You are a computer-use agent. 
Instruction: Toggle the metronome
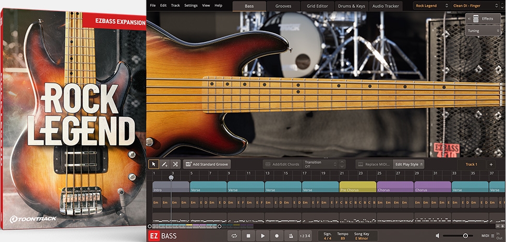click(291, 236)
